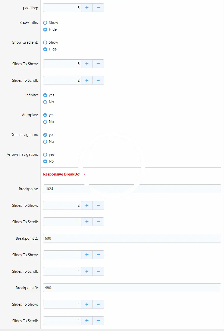The height and width of the screenshot is (331, 224).
Task: Turn off Dots navigation with No
Action: tap(45, 142)
